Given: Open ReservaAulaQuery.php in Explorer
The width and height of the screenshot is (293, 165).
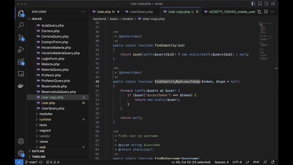Looking at the screenshot, I should 58,92.
